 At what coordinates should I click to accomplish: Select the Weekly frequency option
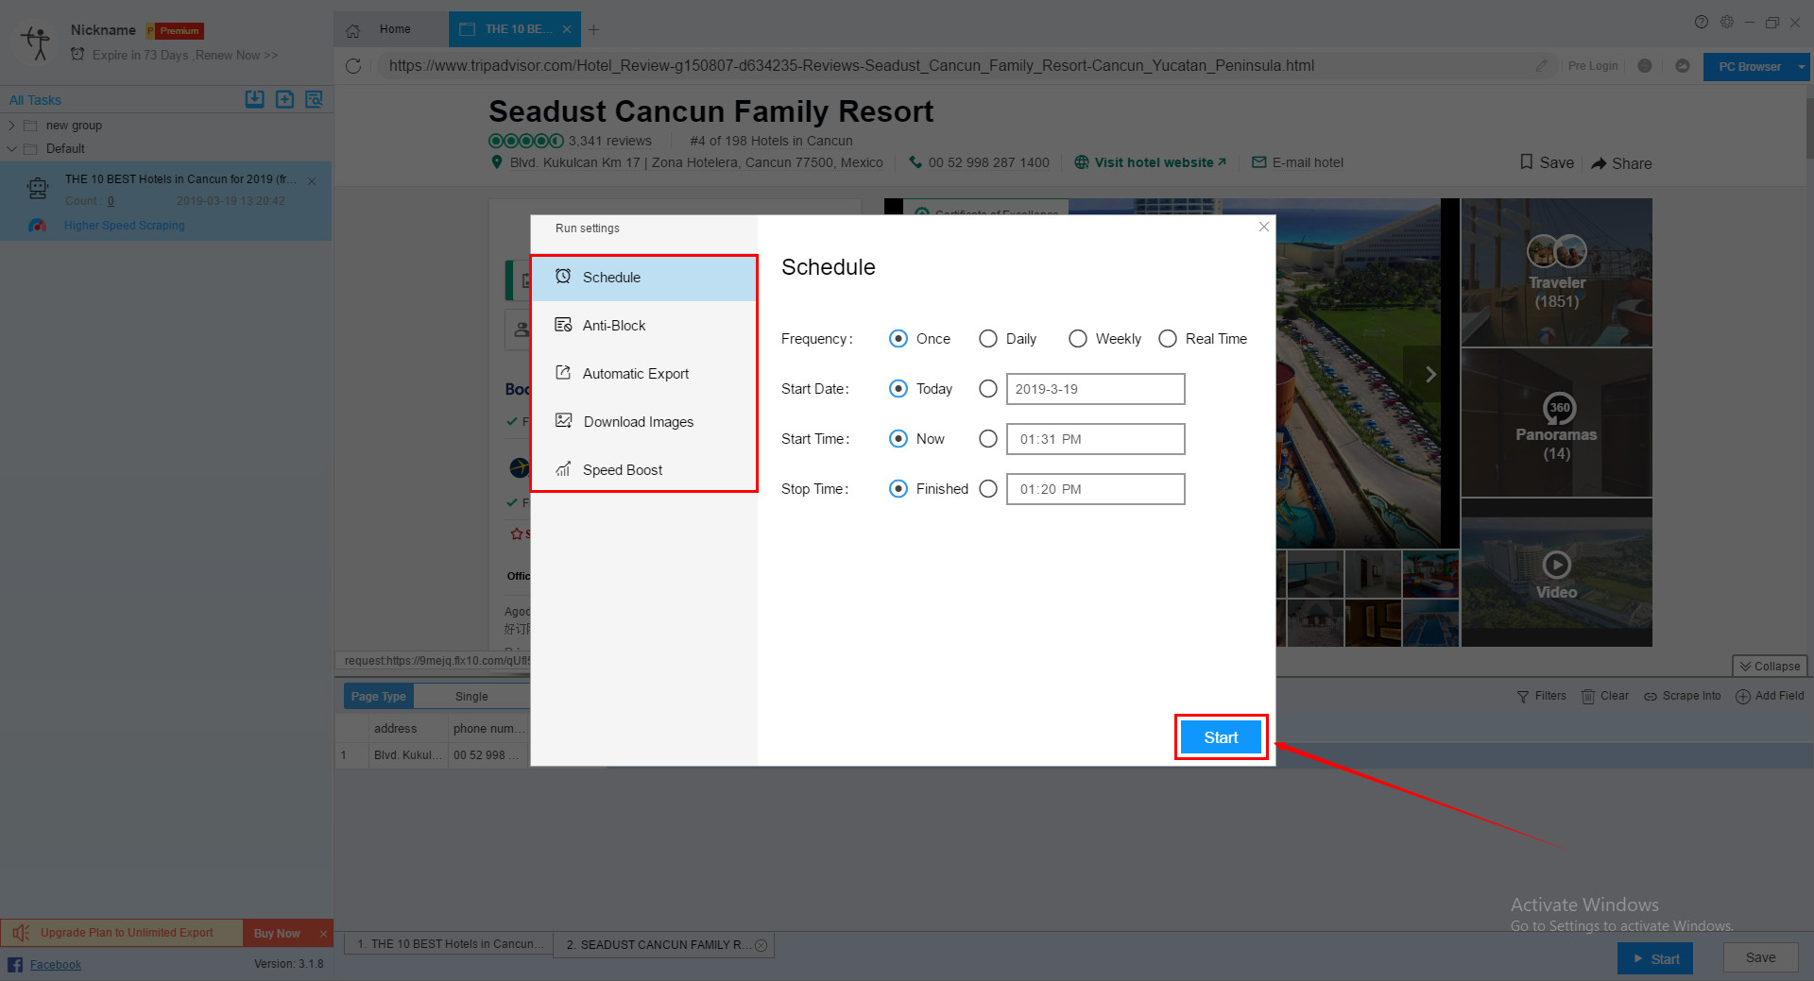1078,339
